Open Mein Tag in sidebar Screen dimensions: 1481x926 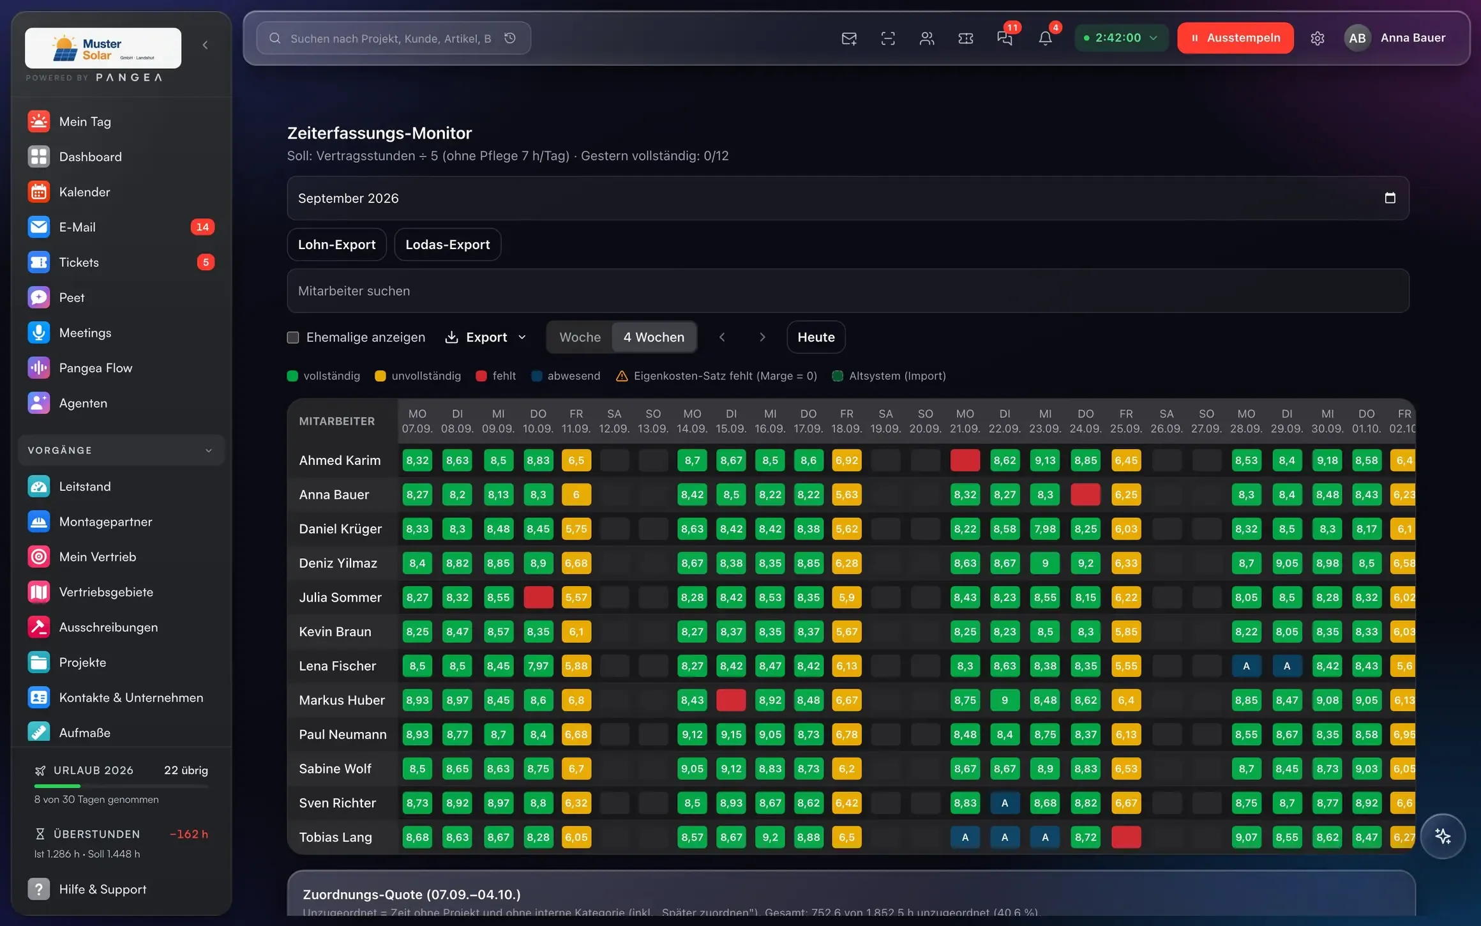coord(121,121)
